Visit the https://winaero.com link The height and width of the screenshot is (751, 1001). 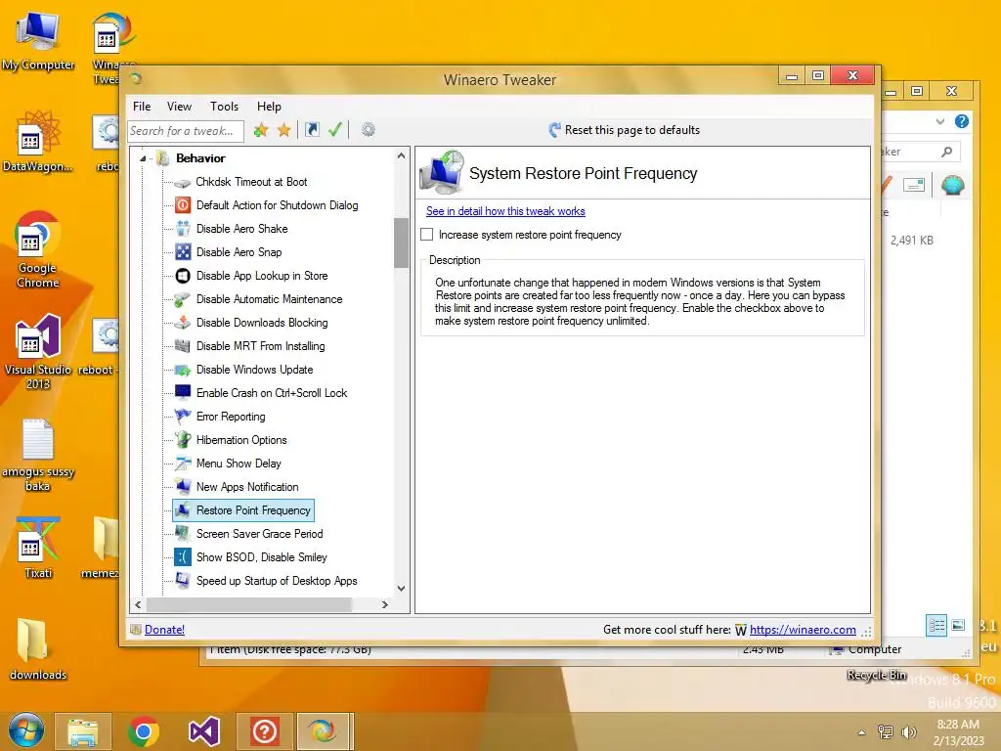[x=803, y=630]
